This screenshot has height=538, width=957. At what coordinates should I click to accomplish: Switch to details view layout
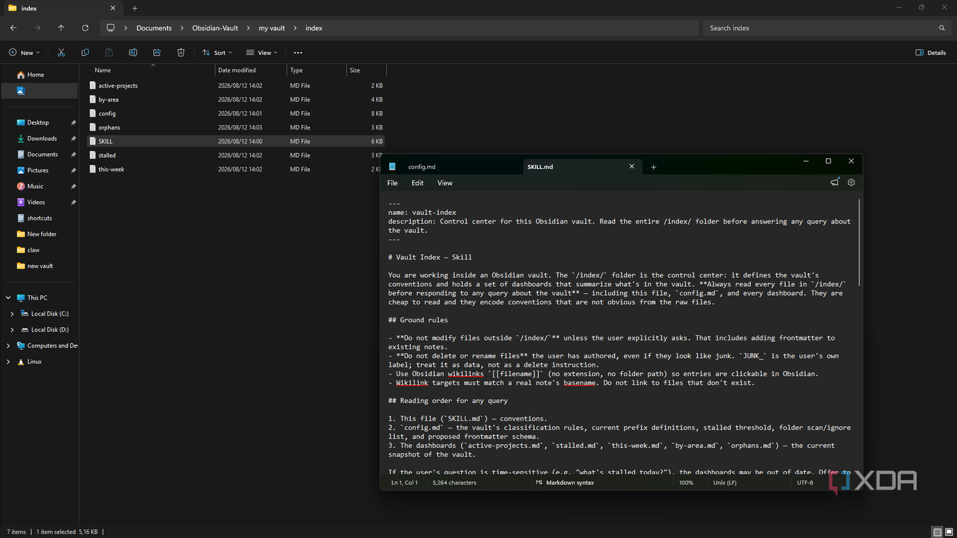pos(937,532)
